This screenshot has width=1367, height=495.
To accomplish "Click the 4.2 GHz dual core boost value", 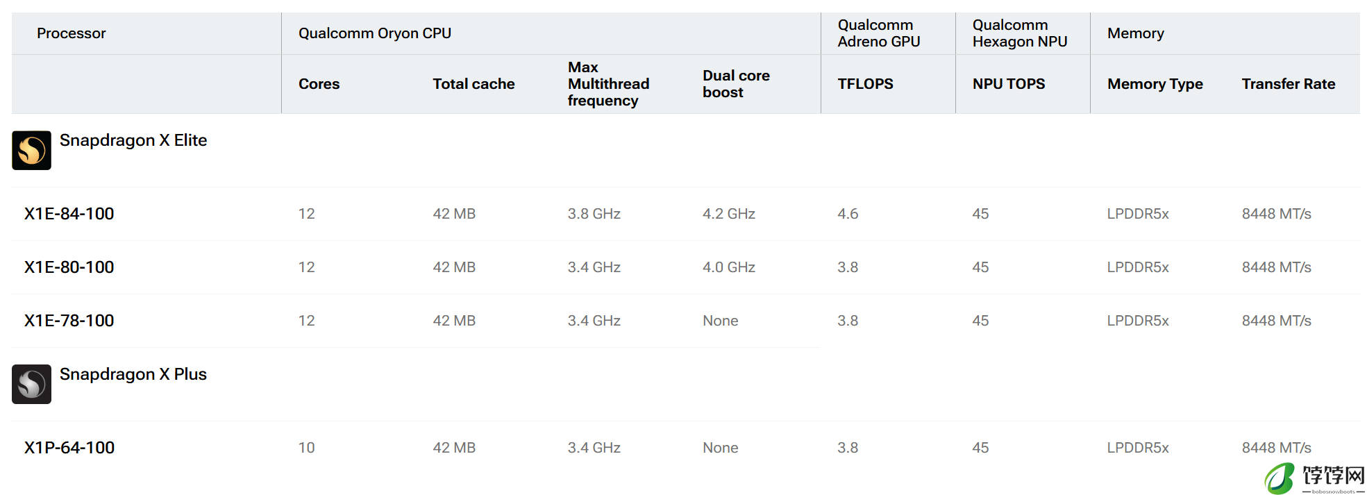I will tap(729, 214).
